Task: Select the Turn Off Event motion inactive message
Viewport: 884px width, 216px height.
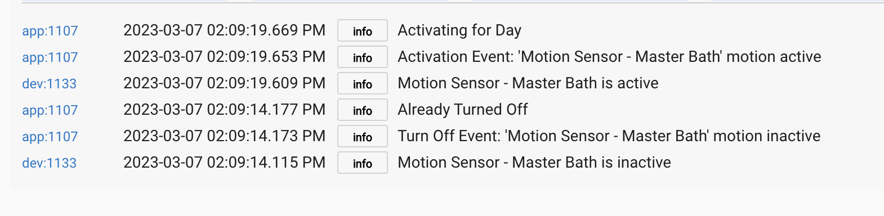Action: pos(609,136)
